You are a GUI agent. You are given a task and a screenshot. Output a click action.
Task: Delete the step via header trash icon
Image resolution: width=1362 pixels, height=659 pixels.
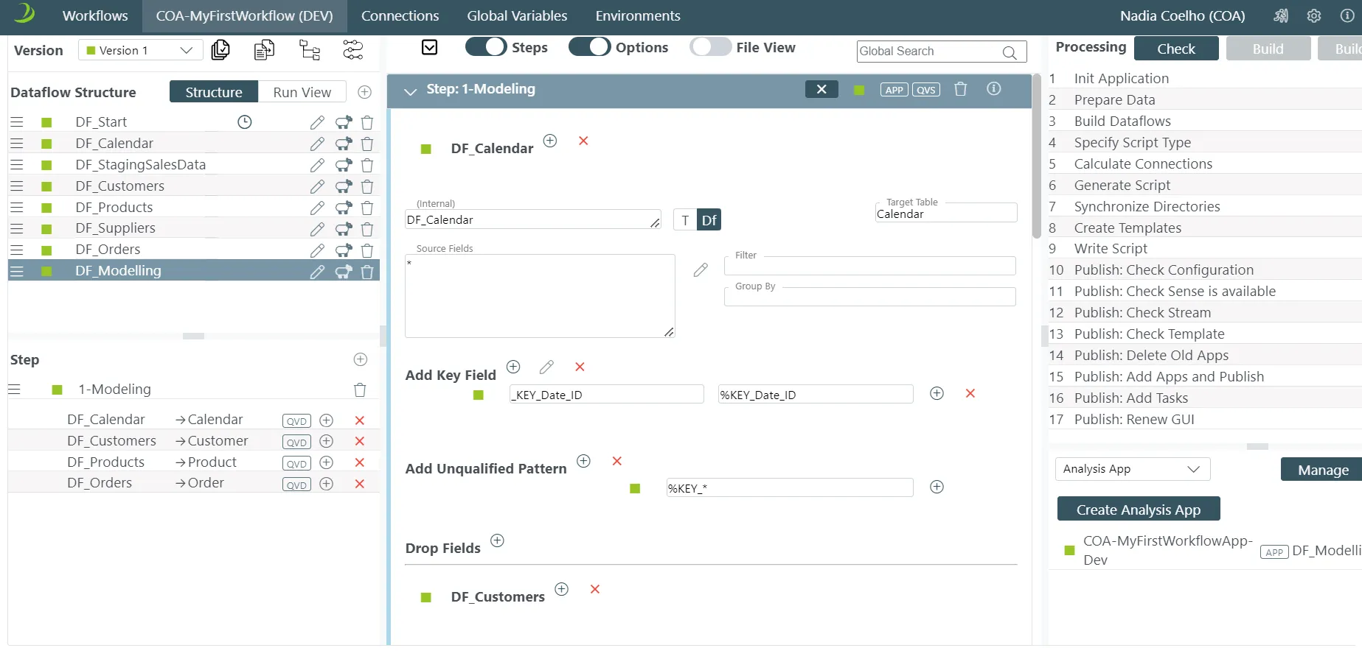960,89
